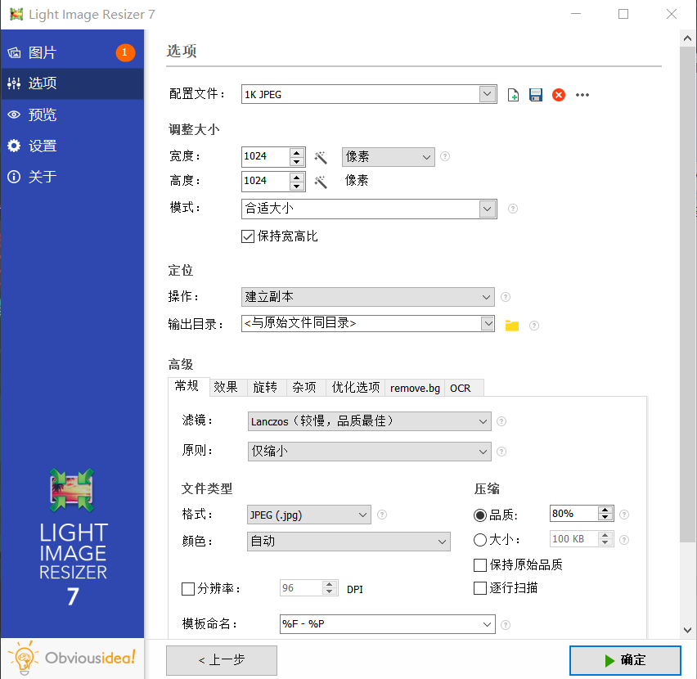This screenshot has width=697, height=679.
Task: Open more profile options with the ellipsis icon
Action: (582, 95)
